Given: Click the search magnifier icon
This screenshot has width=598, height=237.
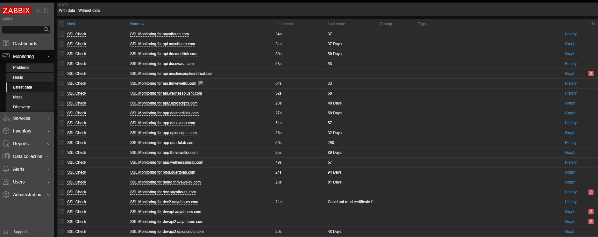Looking at the screenshot, I should 46,30.
